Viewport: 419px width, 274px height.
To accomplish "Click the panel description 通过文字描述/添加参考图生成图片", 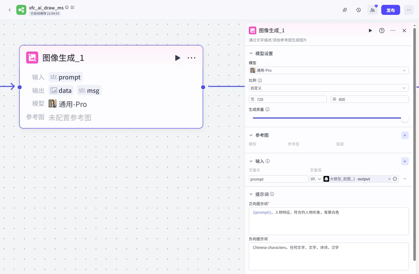I will [278, 40].
